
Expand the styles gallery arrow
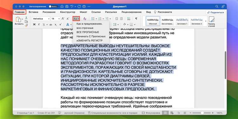coord(206,21)
